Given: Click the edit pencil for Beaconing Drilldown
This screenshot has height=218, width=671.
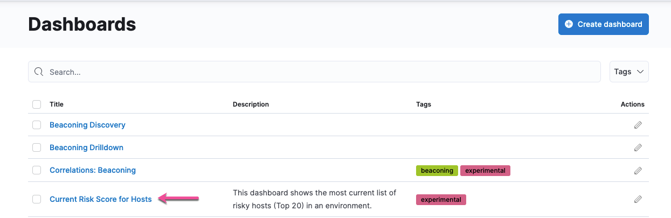Looking at the screenshot, I should (x=638, y=147).
